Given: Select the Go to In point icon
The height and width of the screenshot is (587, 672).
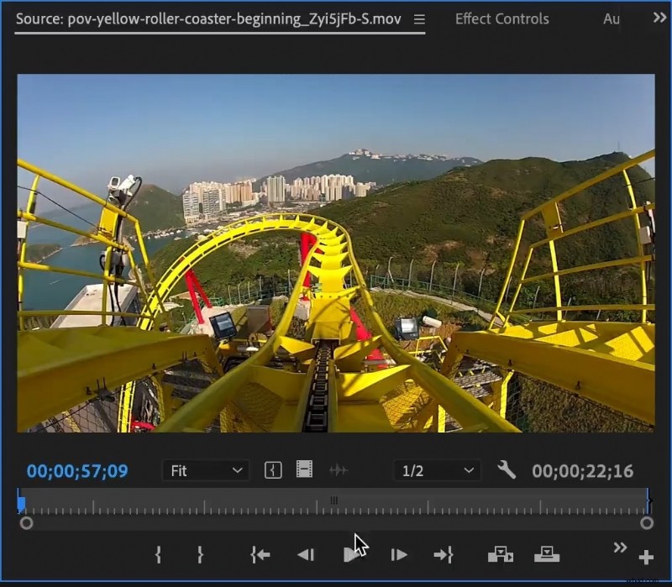Looking at the screenshot, I should point(260,555).
